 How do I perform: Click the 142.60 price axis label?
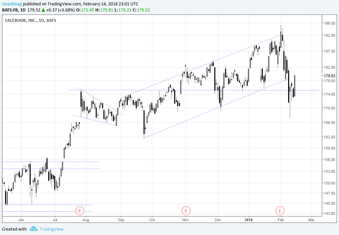click(330, 213)
